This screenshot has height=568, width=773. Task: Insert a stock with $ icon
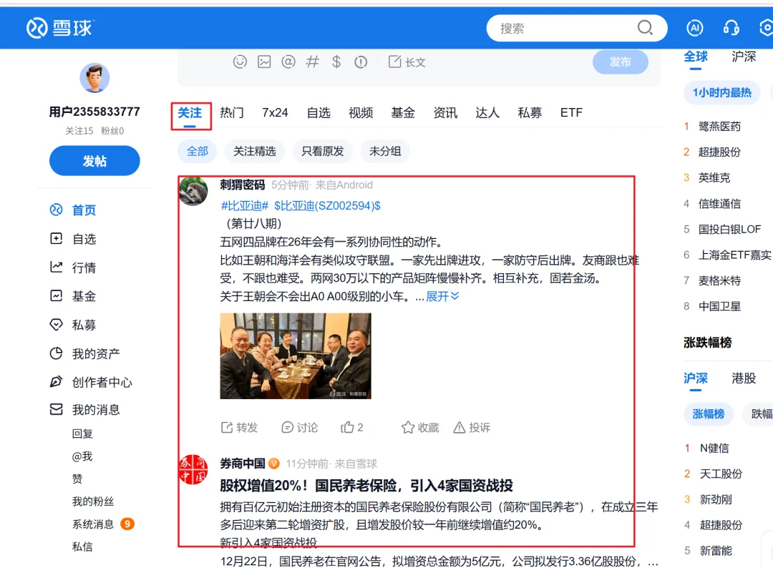(336, 62)
